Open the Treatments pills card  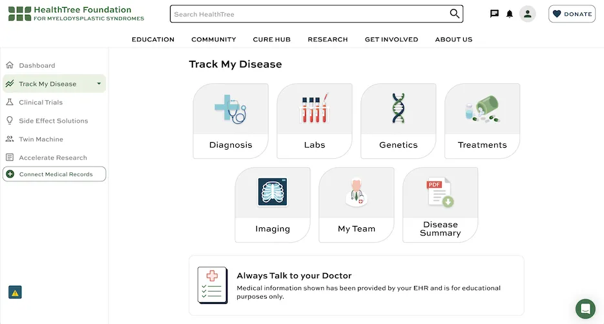[482, 121]
